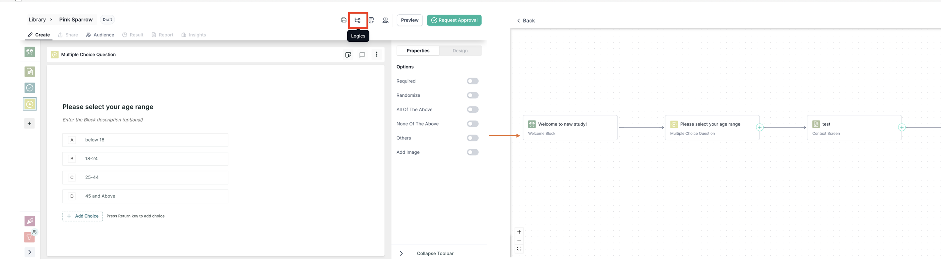Open the collaborators people icon
The width and height of the screenshot is (941, 260).
(x=386, y=21)
